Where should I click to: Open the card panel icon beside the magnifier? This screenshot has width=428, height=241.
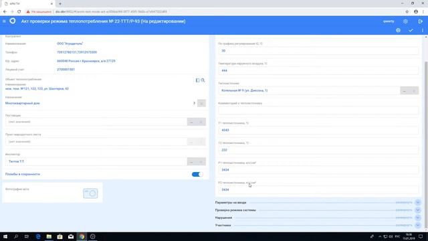pyautogui.click(x=198, y=80)
